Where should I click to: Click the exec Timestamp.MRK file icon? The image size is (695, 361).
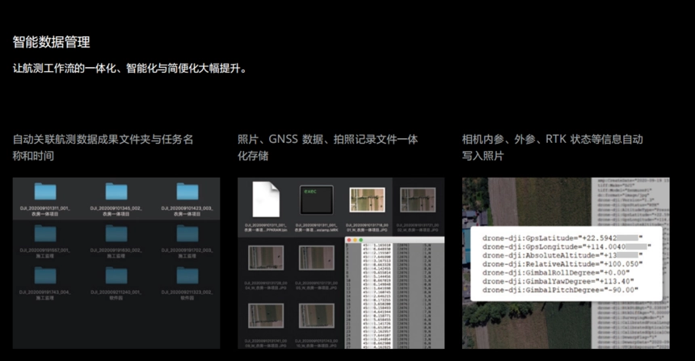pyautogui.click(x=317, y=199)
